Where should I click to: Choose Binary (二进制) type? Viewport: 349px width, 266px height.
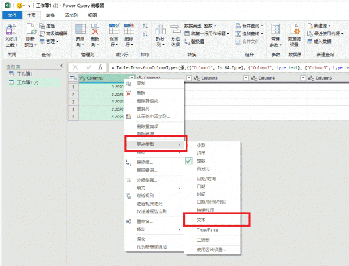tap(203, 240)
